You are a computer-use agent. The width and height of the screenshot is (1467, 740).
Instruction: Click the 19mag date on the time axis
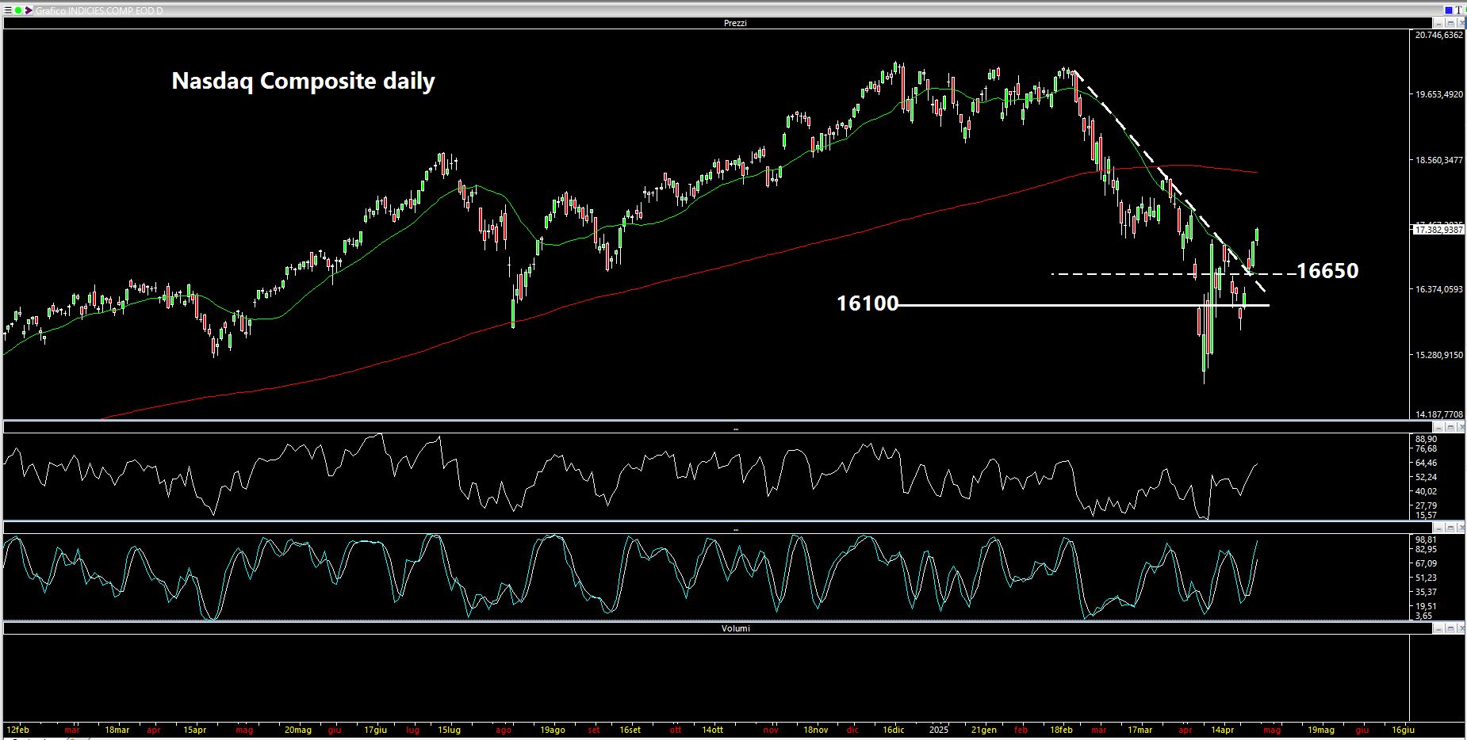click(x=1320, y=730)
